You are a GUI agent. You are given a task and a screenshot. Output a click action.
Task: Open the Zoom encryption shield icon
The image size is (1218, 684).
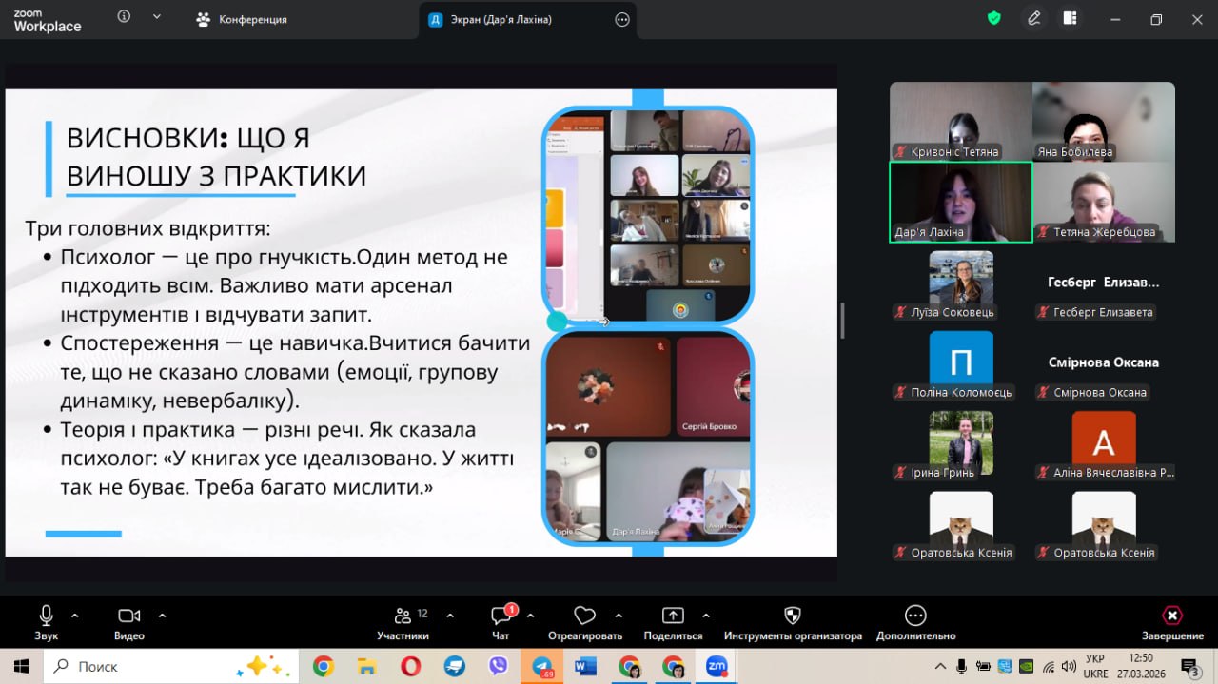tap(994, 18)
